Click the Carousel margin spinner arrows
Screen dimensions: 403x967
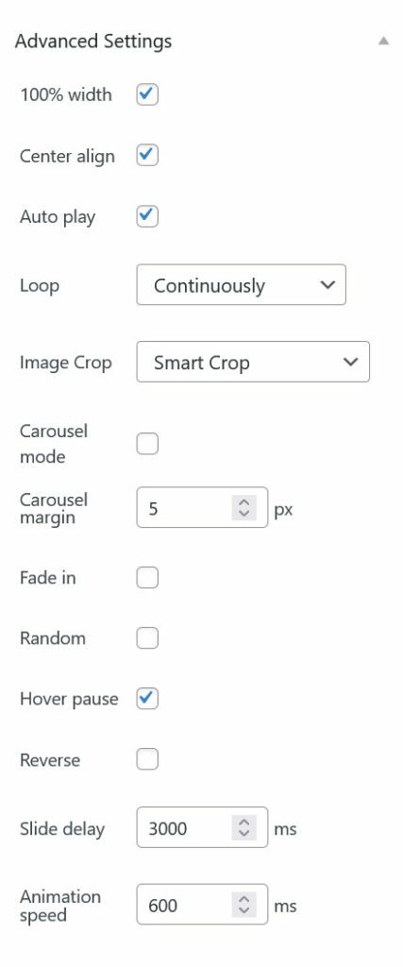pyautogui.click(x=243, y=507)
